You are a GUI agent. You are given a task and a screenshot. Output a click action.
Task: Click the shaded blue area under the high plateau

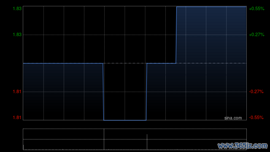[x=211, y=35]
